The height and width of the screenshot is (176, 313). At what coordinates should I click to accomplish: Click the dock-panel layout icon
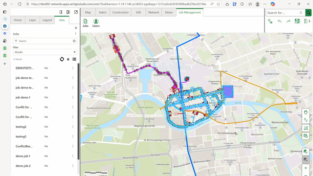[61, 12]
